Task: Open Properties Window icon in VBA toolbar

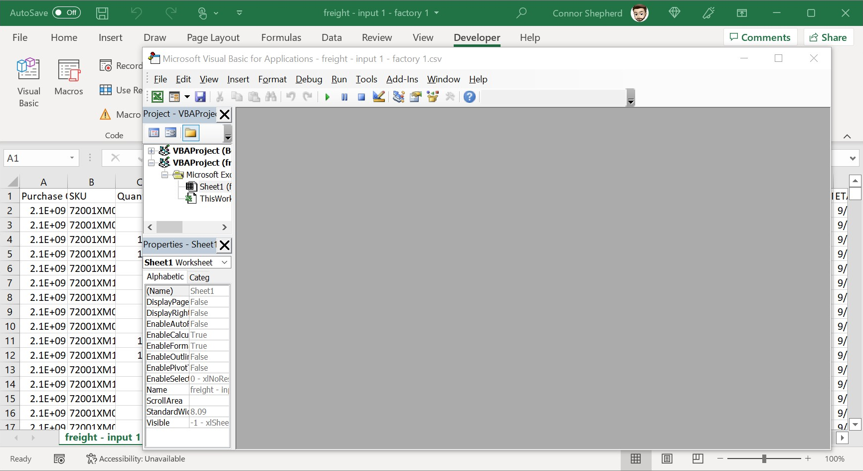Action: 415,97
